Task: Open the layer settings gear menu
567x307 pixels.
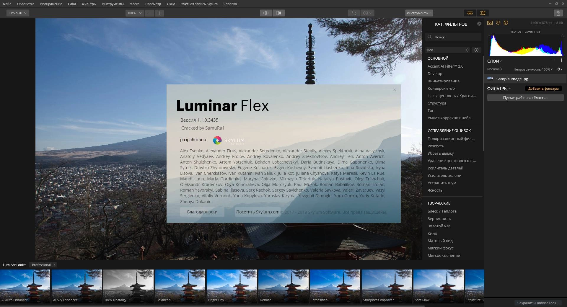Action: click(560, 69)
